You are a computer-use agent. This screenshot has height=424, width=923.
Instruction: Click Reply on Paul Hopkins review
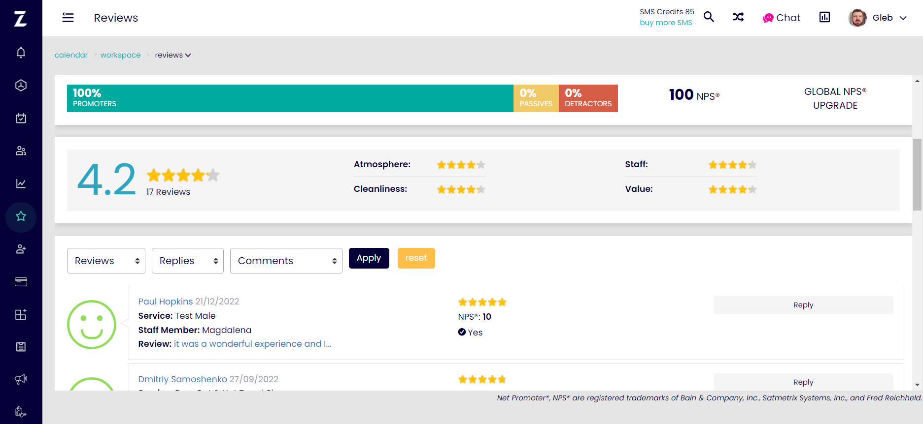[803, 305]
